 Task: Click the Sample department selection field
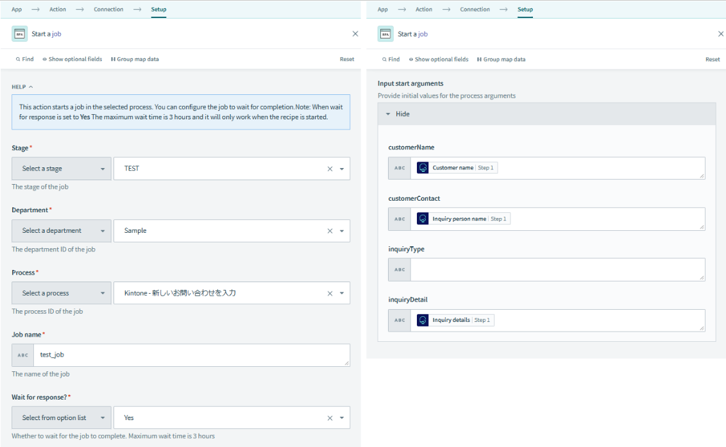click(232, 231)
